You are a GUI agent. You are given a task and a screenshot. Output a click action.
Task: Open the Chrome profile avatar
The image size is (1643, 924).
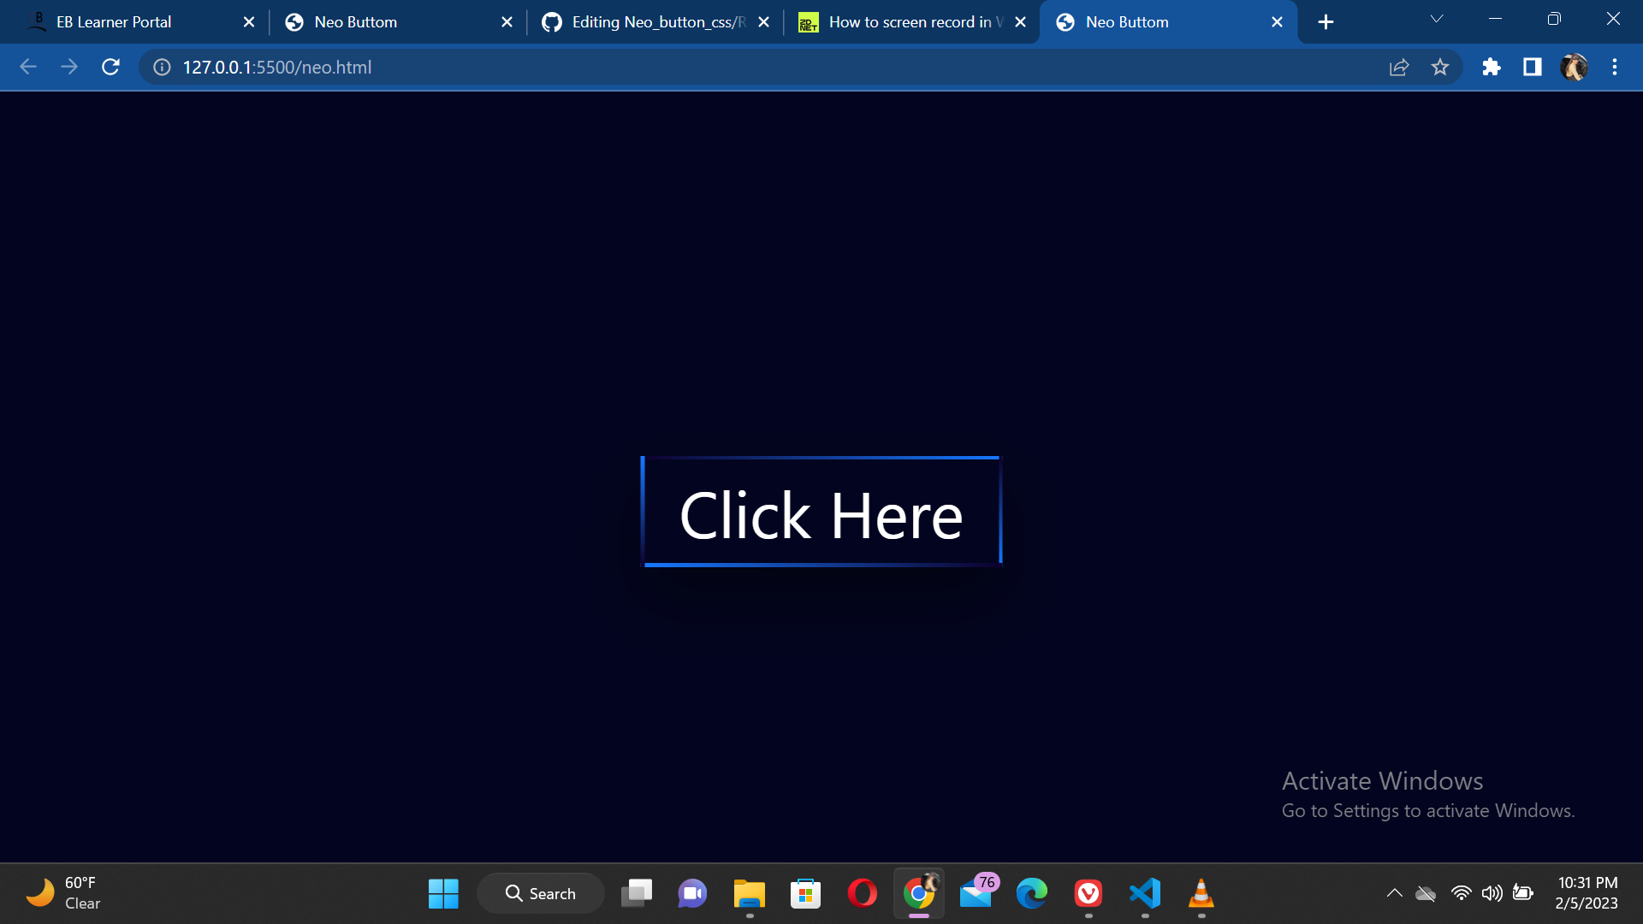point(1574,67)
